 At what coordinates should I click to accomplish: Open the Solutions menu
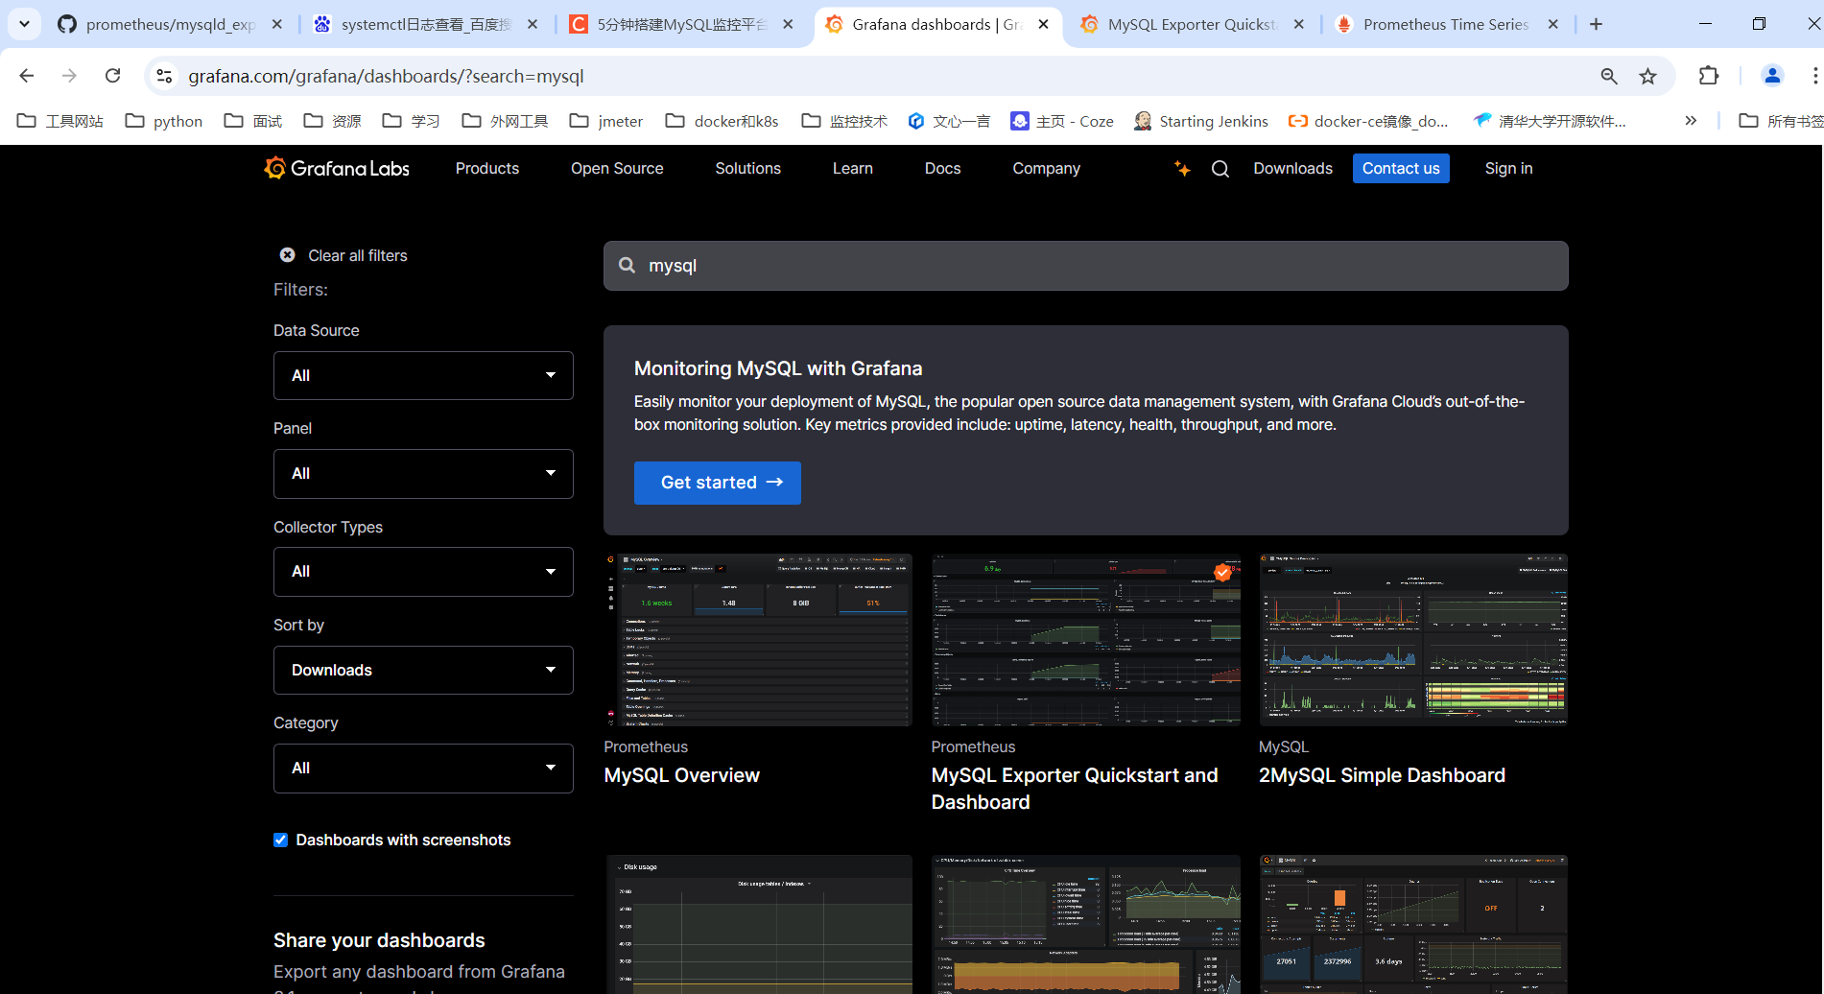coord(748,169)
